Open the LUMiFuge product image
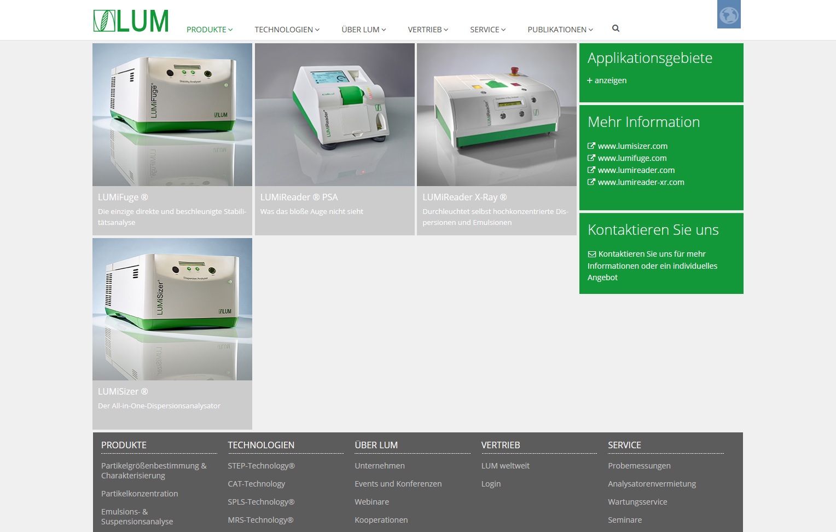836x532 pixels. click(172, 115)
